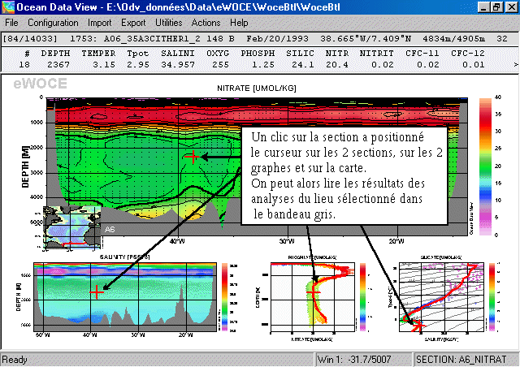Click the more-columns arrow at data row end
Screen dimensions: 520x367
(516, 65)
